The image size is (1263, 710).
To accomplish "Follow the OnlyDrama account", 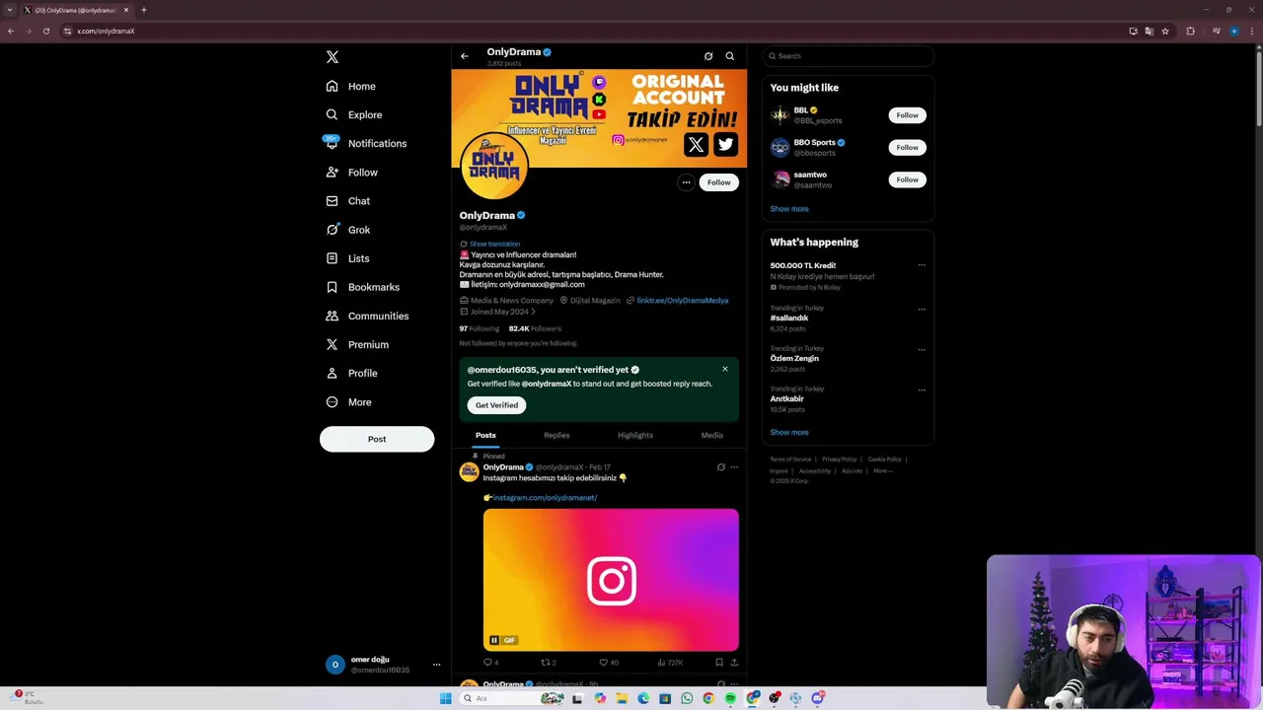I will pos(719,182).
